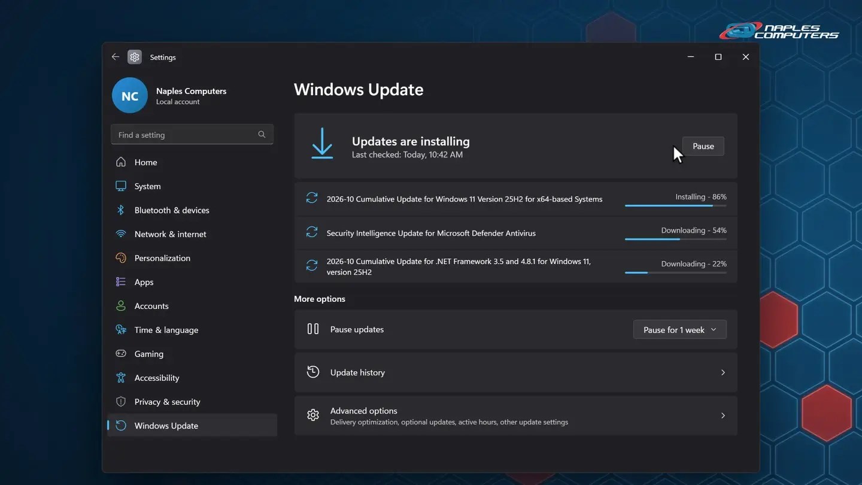Viewport: 862px width, 485px height.
Task: Click the Installing 86% progress bar
Action: click(676, 205)
